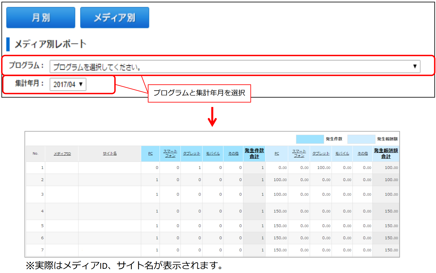Click row 6's PC count value 1

click(x=157, y=238)
